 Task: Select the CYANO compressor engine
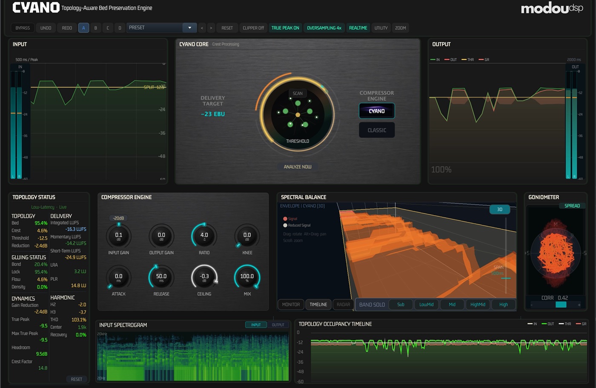[377, 111]
